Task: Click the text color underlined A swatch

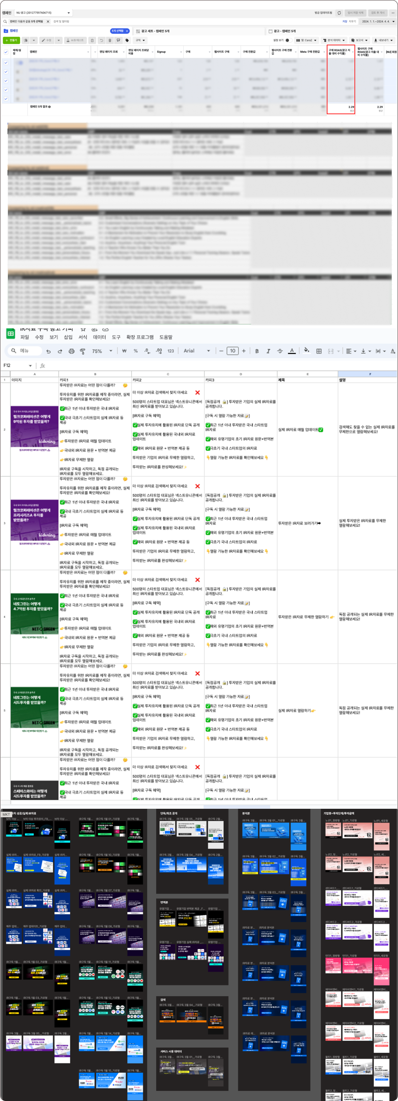Action: coord(292,351)
